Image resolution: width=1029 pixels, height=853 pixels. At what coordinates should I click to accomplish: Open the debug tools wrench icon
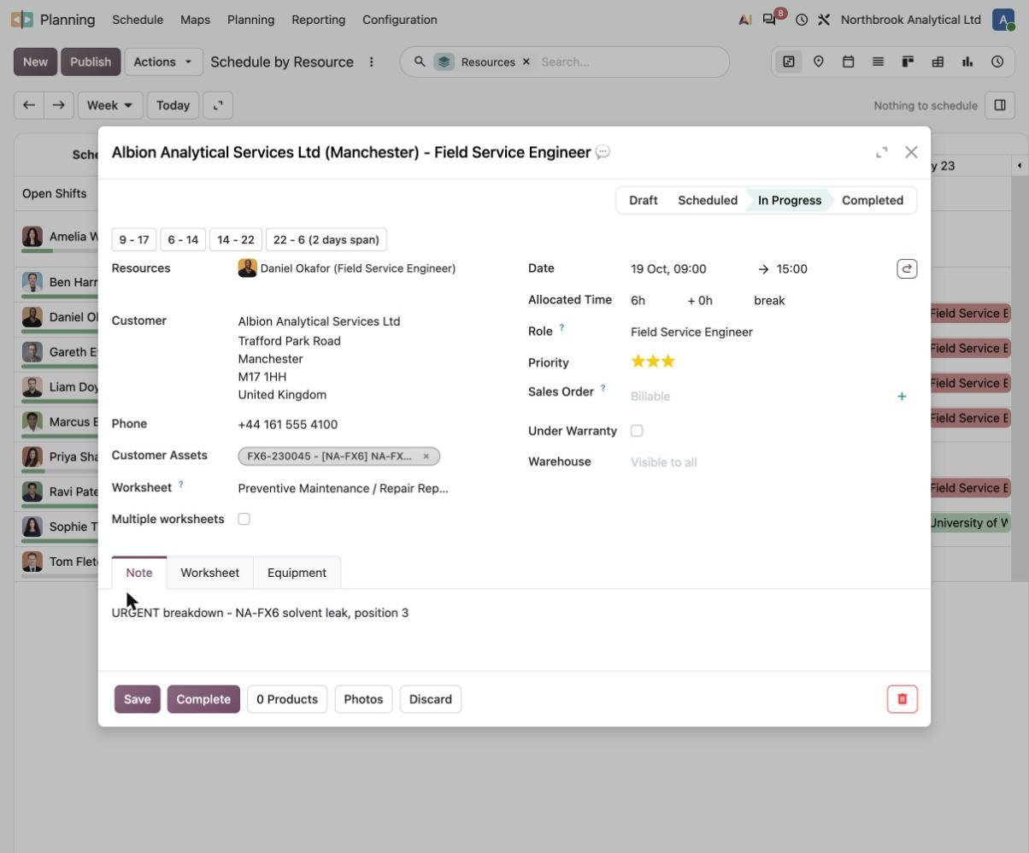click(x=824, y=20)
